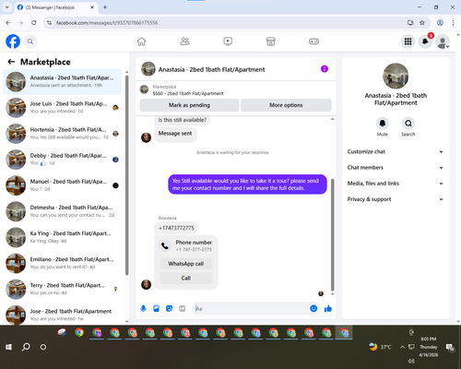Open Jose conversation
The height and width of the screenshot is (369, 461).
[x=62, y=315]
